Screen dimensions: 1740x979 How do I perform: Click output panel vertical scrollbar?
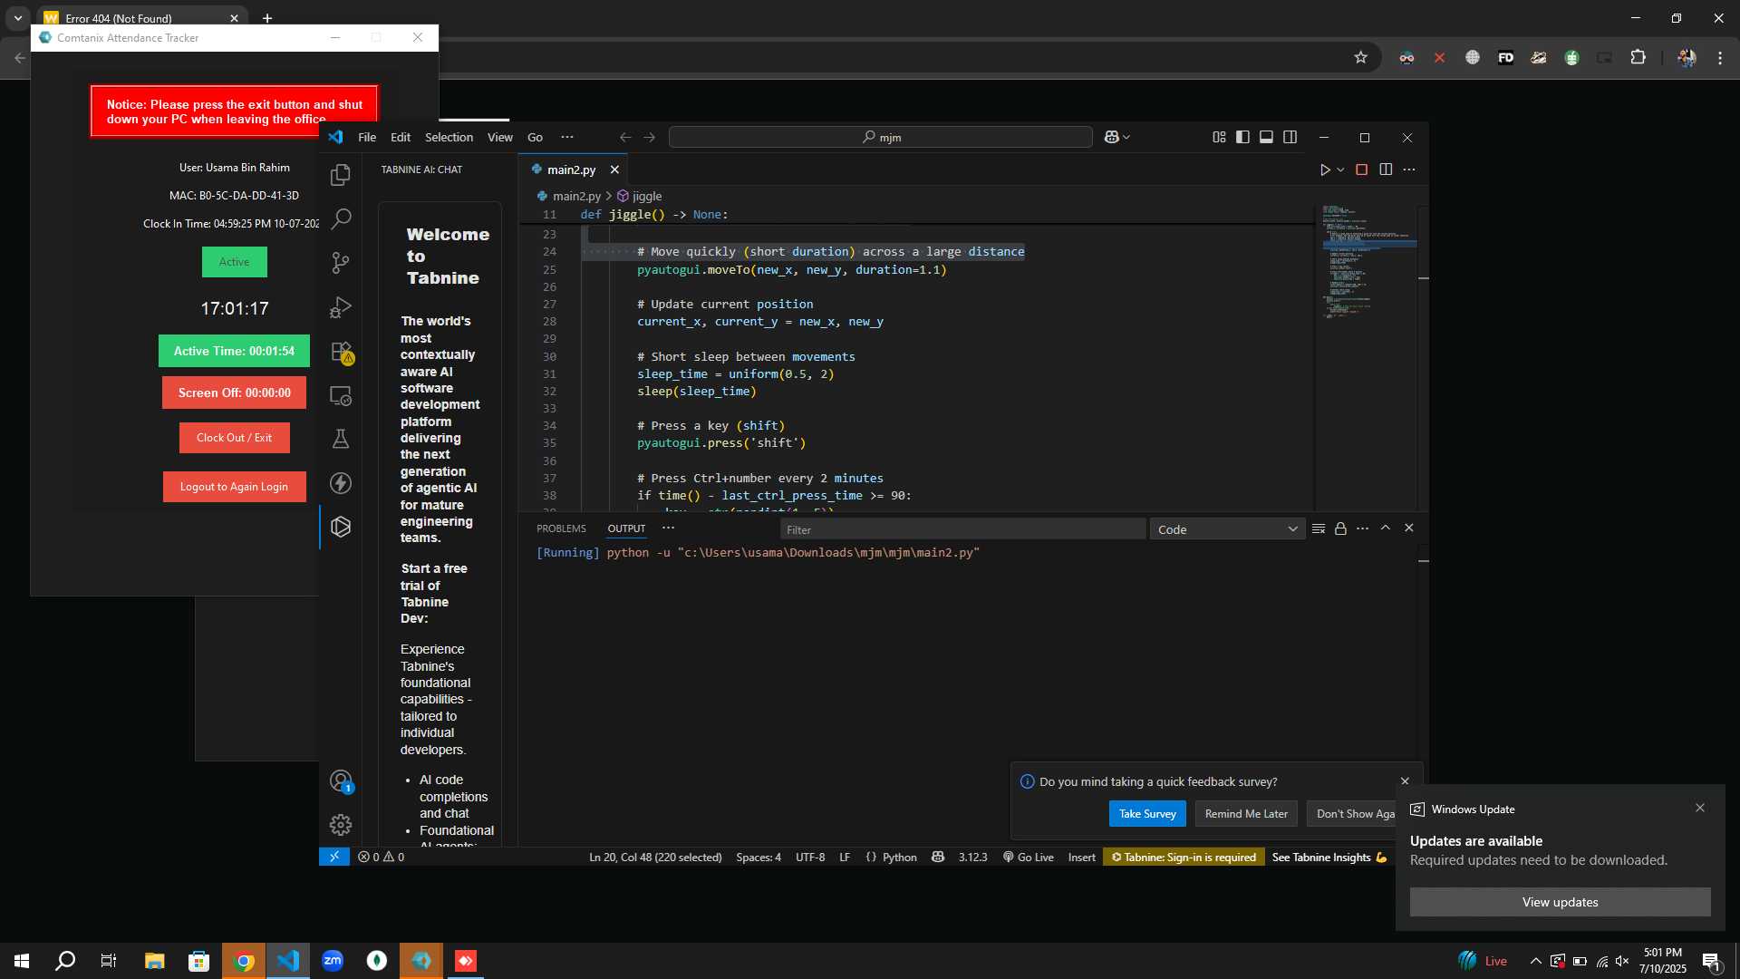click(x=1424, y=693)
